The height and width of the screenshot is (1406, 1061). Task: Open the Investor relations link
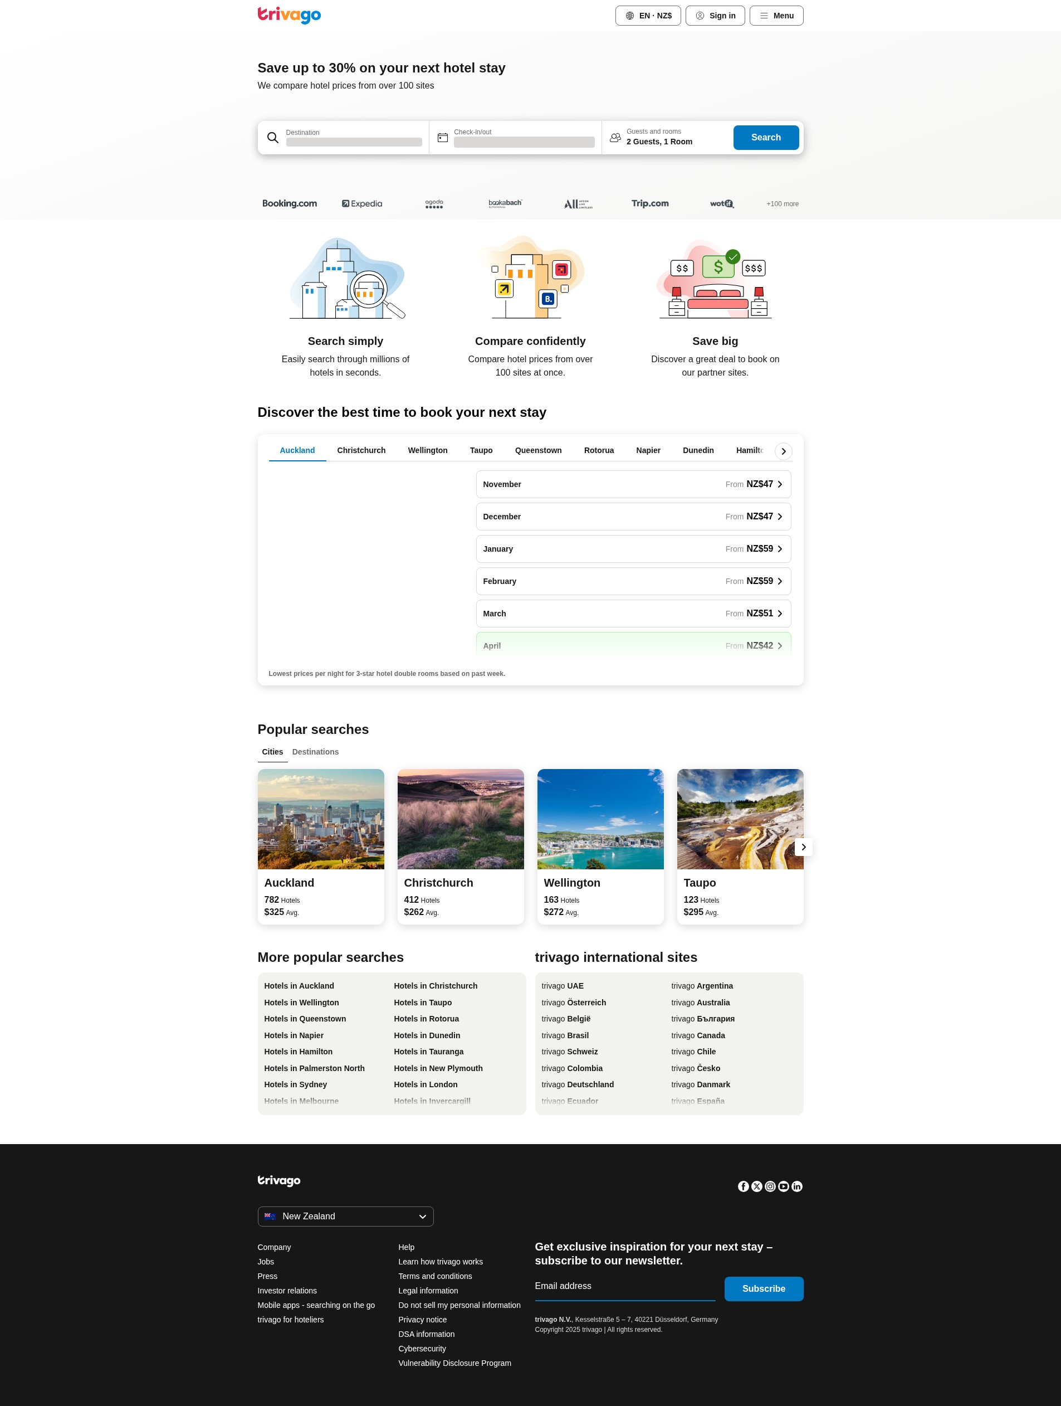287,1290
